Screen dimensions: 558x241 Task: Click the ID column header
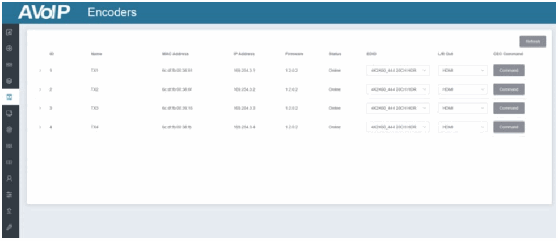pos(52,54)
